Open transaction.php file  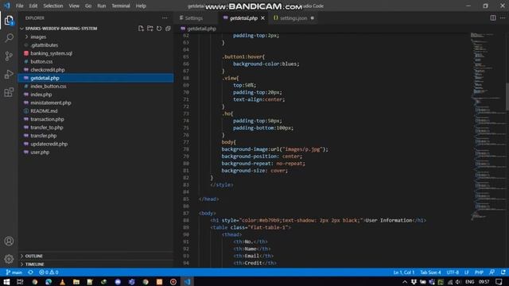pyautogui.click(x=47, y=119)
